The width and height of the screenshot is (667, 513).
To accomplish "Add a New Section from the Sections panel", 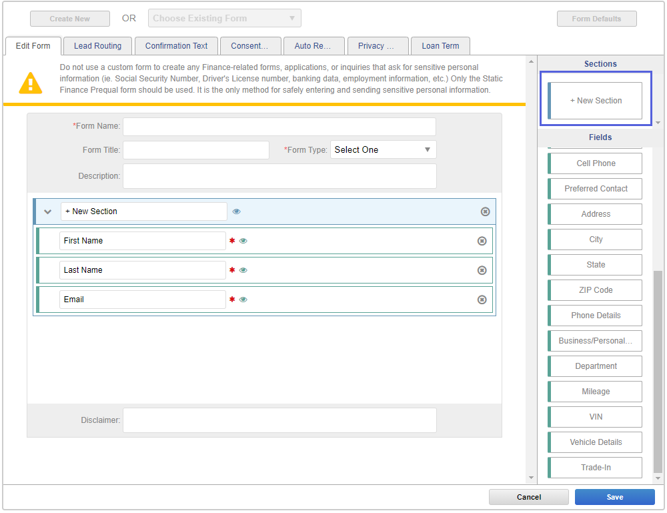I will click(596, 100).
